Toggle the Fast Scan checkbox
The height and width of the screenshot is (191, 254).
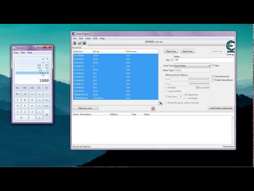pos(166,96)
